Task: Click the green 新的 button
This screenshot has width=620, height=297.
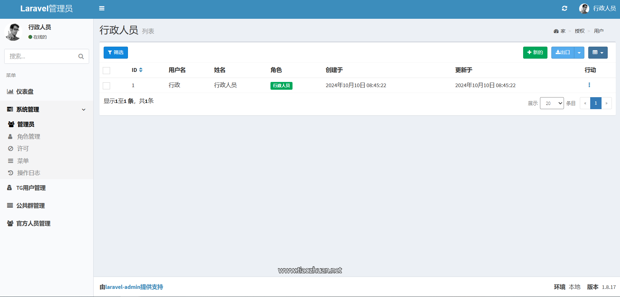Action: pos(535,52)
